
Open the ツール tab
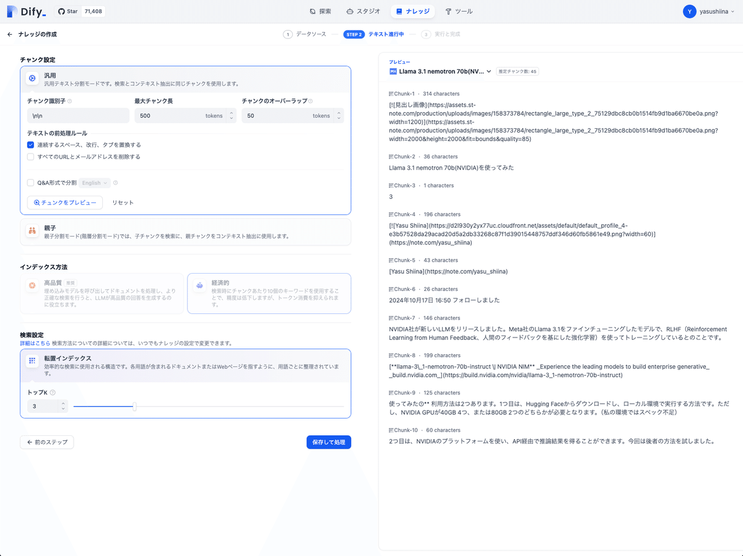click(459, 11)
